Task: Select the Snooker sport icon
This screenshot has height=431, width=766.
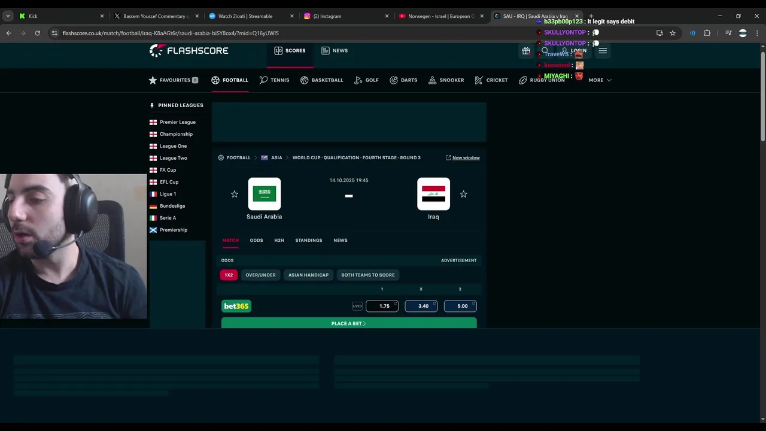Action: tap(432, 80)
